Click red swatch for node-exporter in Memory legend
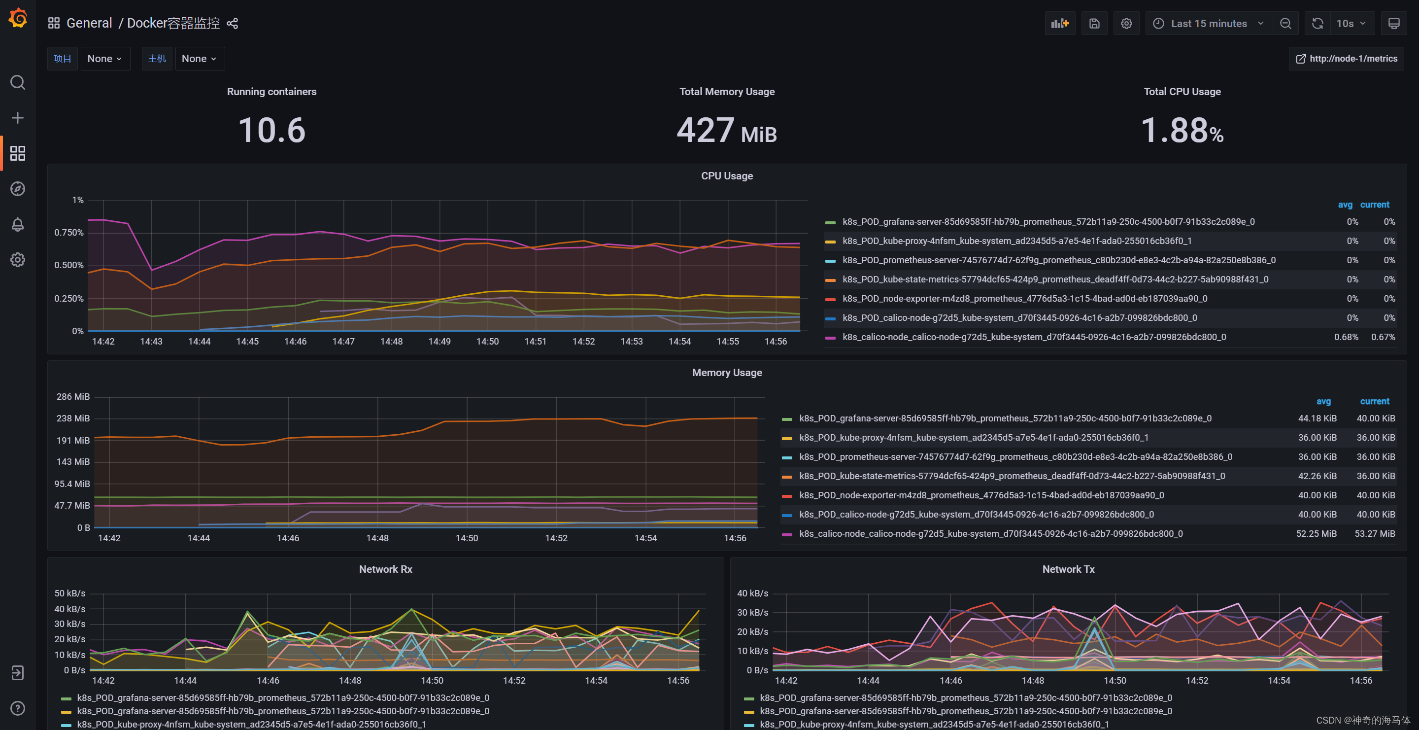Image resolution: width=1419 pixels, height=730 pixels. click(787, 496)
